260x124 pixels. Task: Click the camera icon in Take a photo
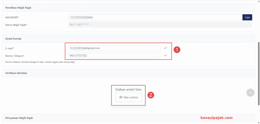121,97
